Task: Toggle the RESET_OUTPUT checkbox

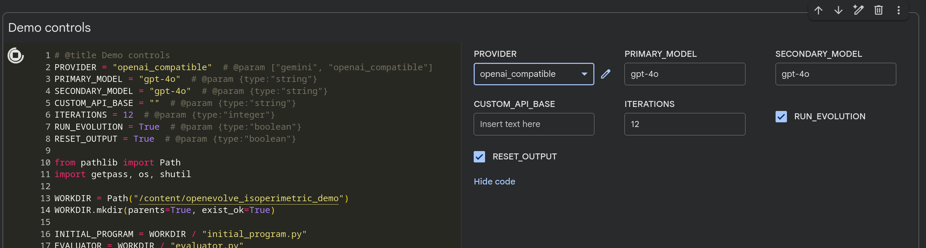Action: [x=479, y=157]
